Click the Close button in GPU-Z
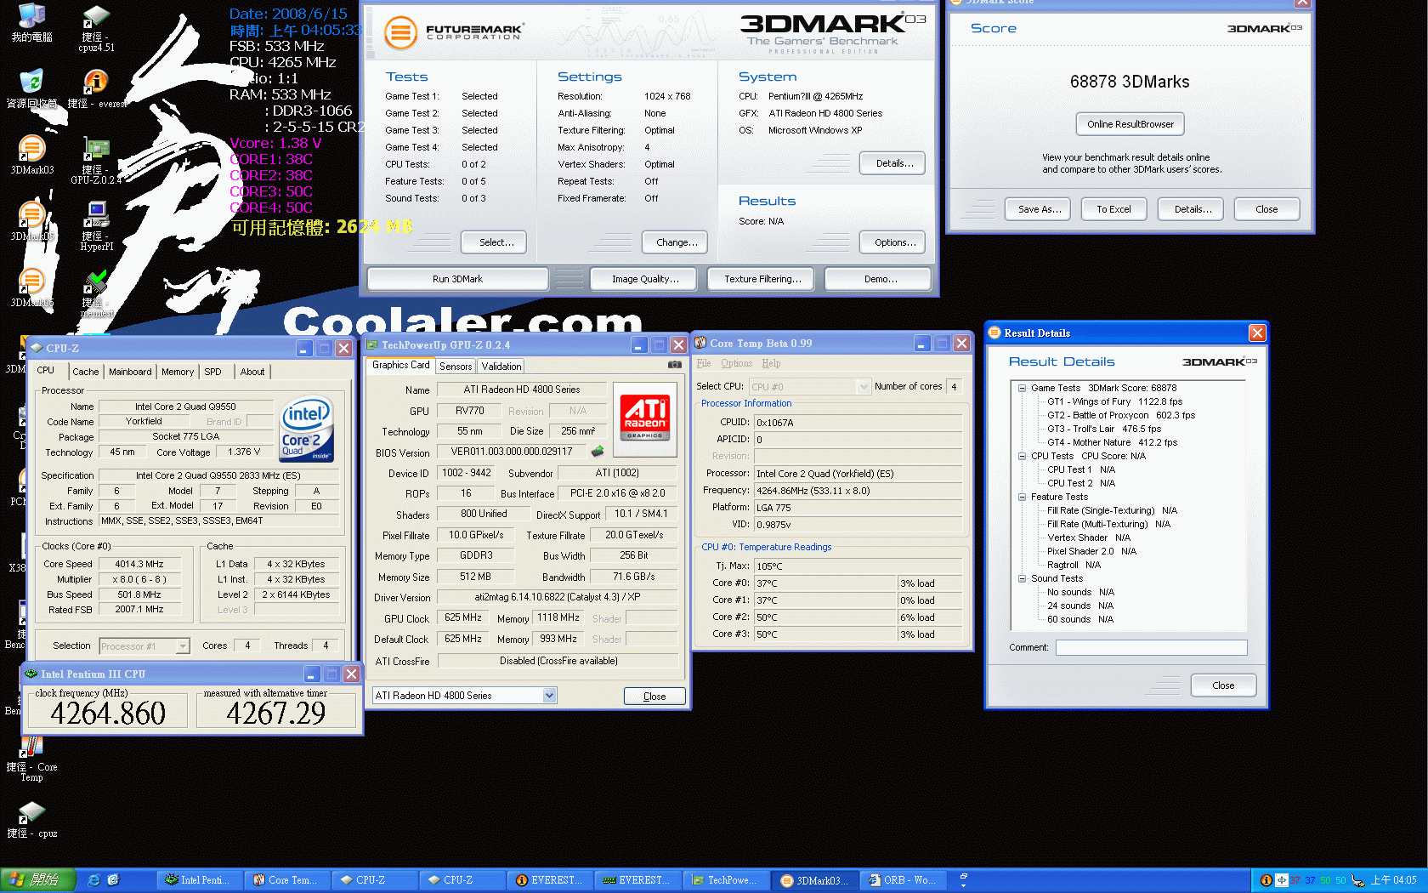 point(654,696)
